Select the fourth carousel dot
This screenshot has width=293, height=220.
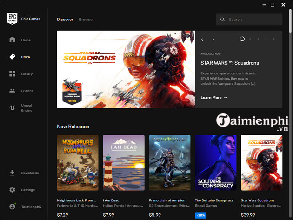point(266,39)
